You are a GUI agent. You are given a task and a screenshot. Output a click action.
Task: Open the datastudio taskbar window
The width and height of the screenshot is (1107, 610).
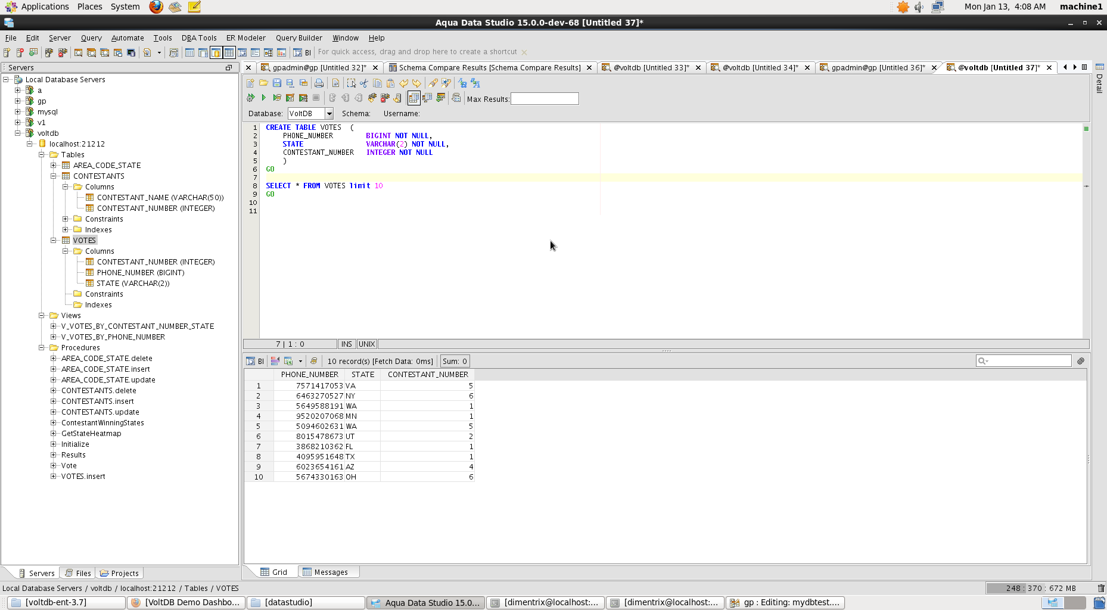click(306, 602)
